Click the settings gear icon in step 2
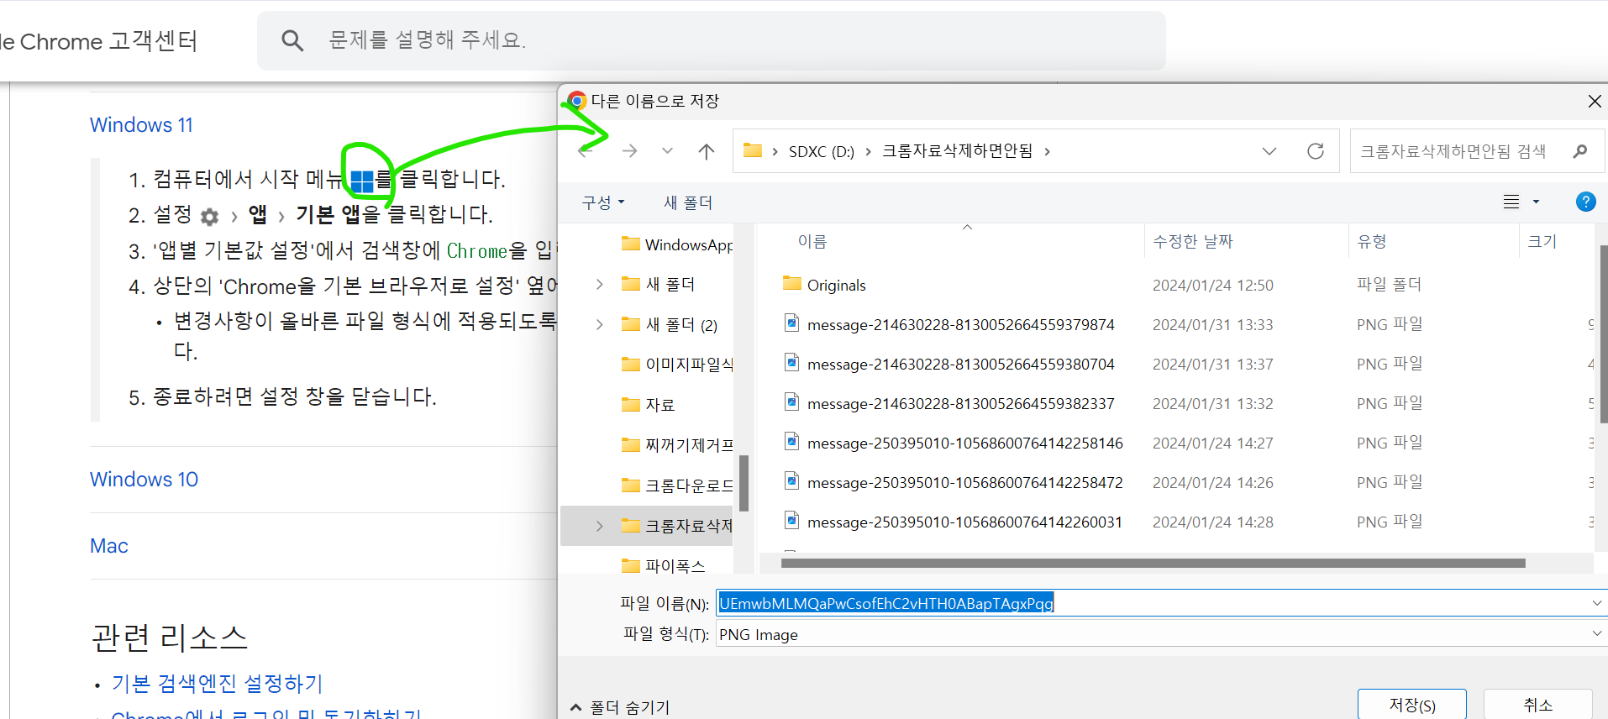Viewport: 1608px width, 719px height. coord(209,217)
